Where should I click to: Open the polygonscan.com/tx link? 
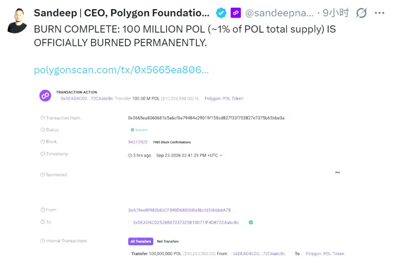pyautogui.click(x=121, y=70)
